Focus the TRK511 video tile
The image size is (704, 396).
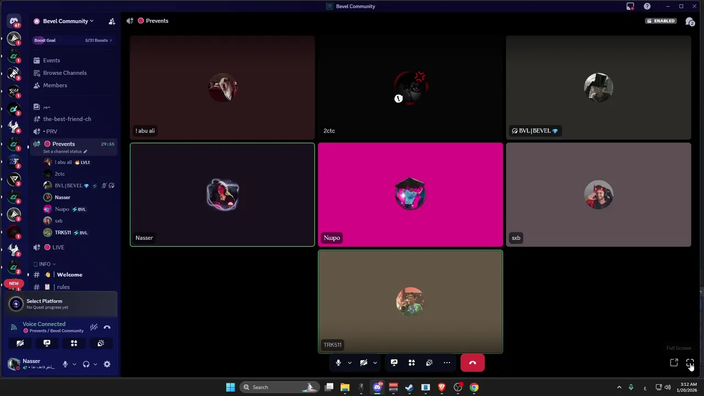[x=410, y=301]
